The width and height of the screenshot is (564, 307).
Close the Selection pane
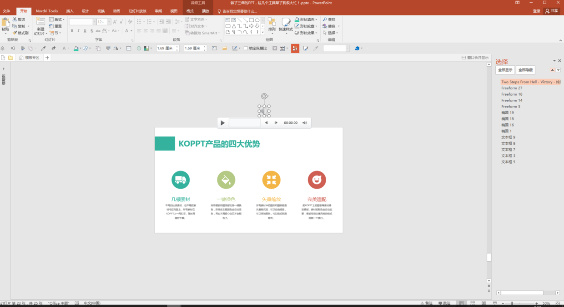click(x=560, y=61)
